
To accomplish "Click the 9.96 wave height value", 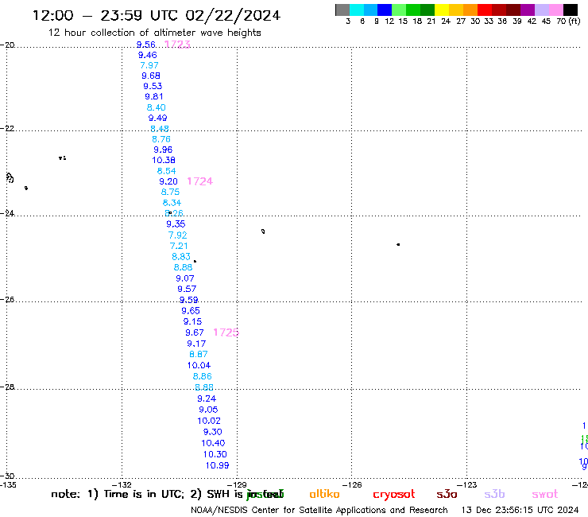I will coord(163,150).
